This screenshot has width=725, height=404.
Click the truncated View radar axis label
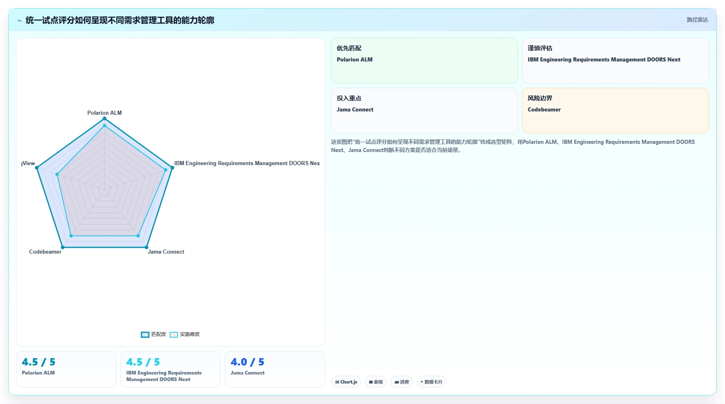(28, 163)
